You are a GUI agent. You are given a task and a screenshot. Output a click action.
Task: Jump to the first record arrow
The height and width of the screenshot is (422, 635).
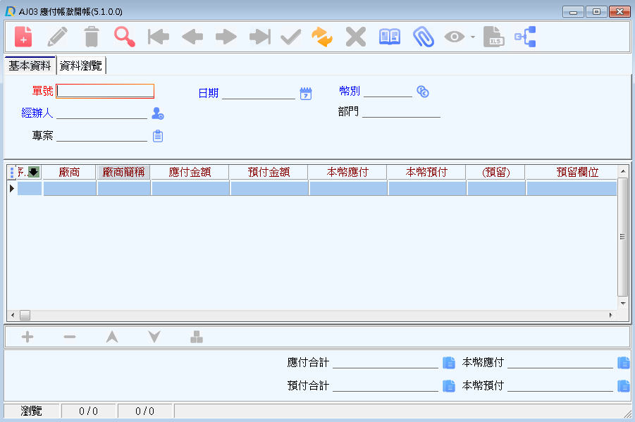click(159, 37)
